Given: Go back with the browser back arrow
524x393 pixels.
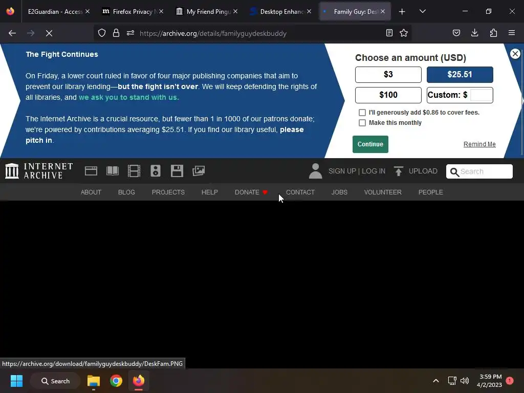Looking at the screenshot, I should point(12,33).
